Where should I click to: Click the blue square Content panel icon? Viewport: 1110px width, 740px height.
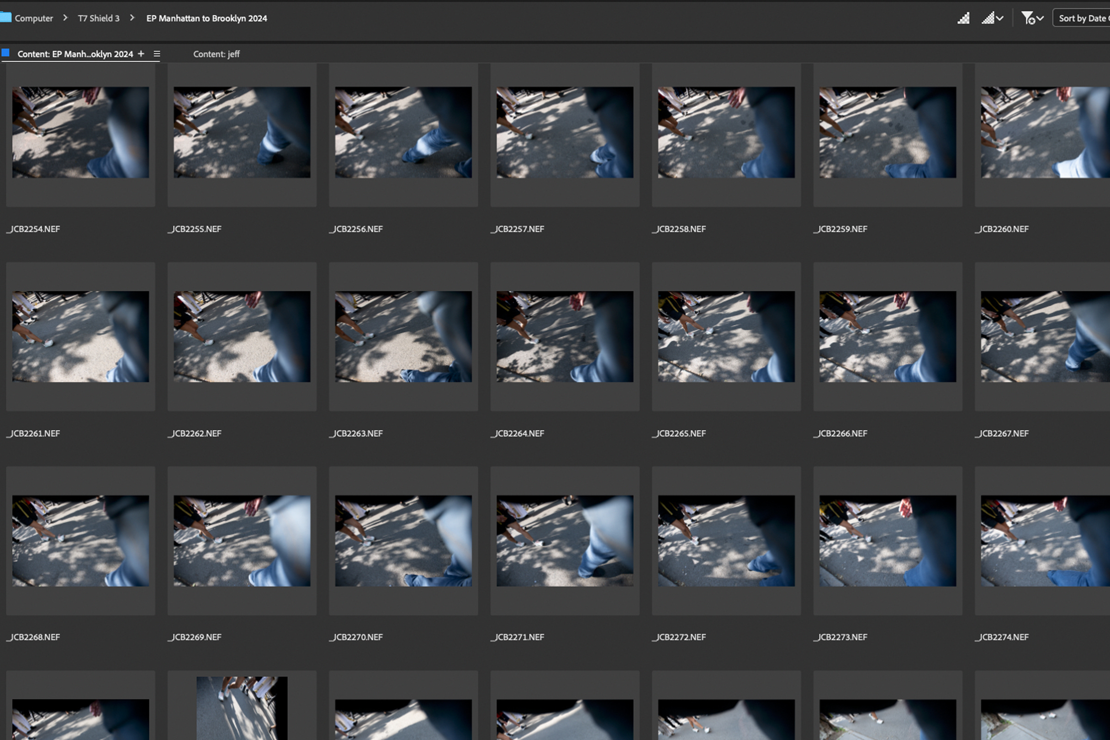[x=6, y=53]
